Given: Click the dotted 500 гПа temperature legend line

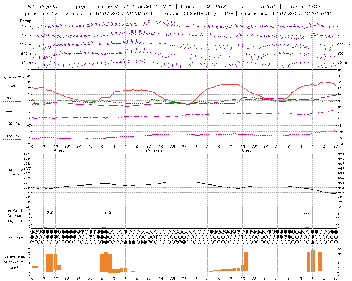Looking at the screenshot, I should 12,140.
